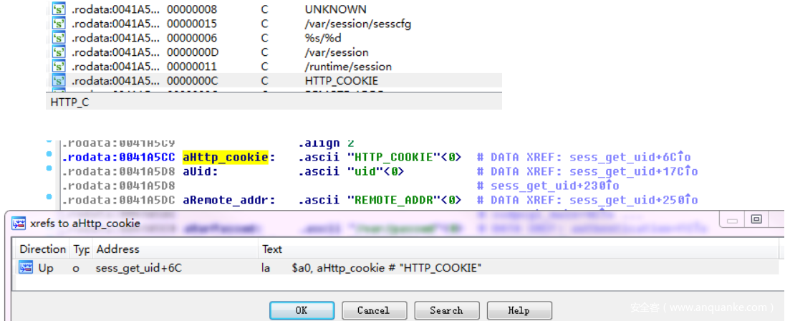This screenshot has height=321, width=785.
Task: Click the string icon for HTTP_COOKIE row
Action: point(59,81)
